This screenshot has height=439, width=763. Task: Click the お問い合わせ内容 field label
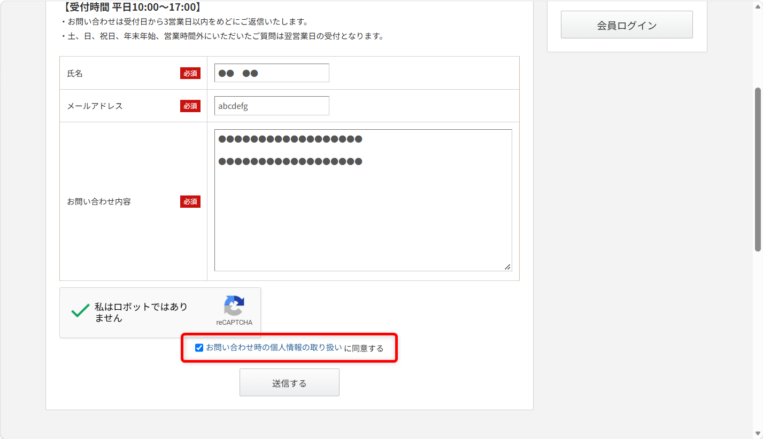[99, 202]
